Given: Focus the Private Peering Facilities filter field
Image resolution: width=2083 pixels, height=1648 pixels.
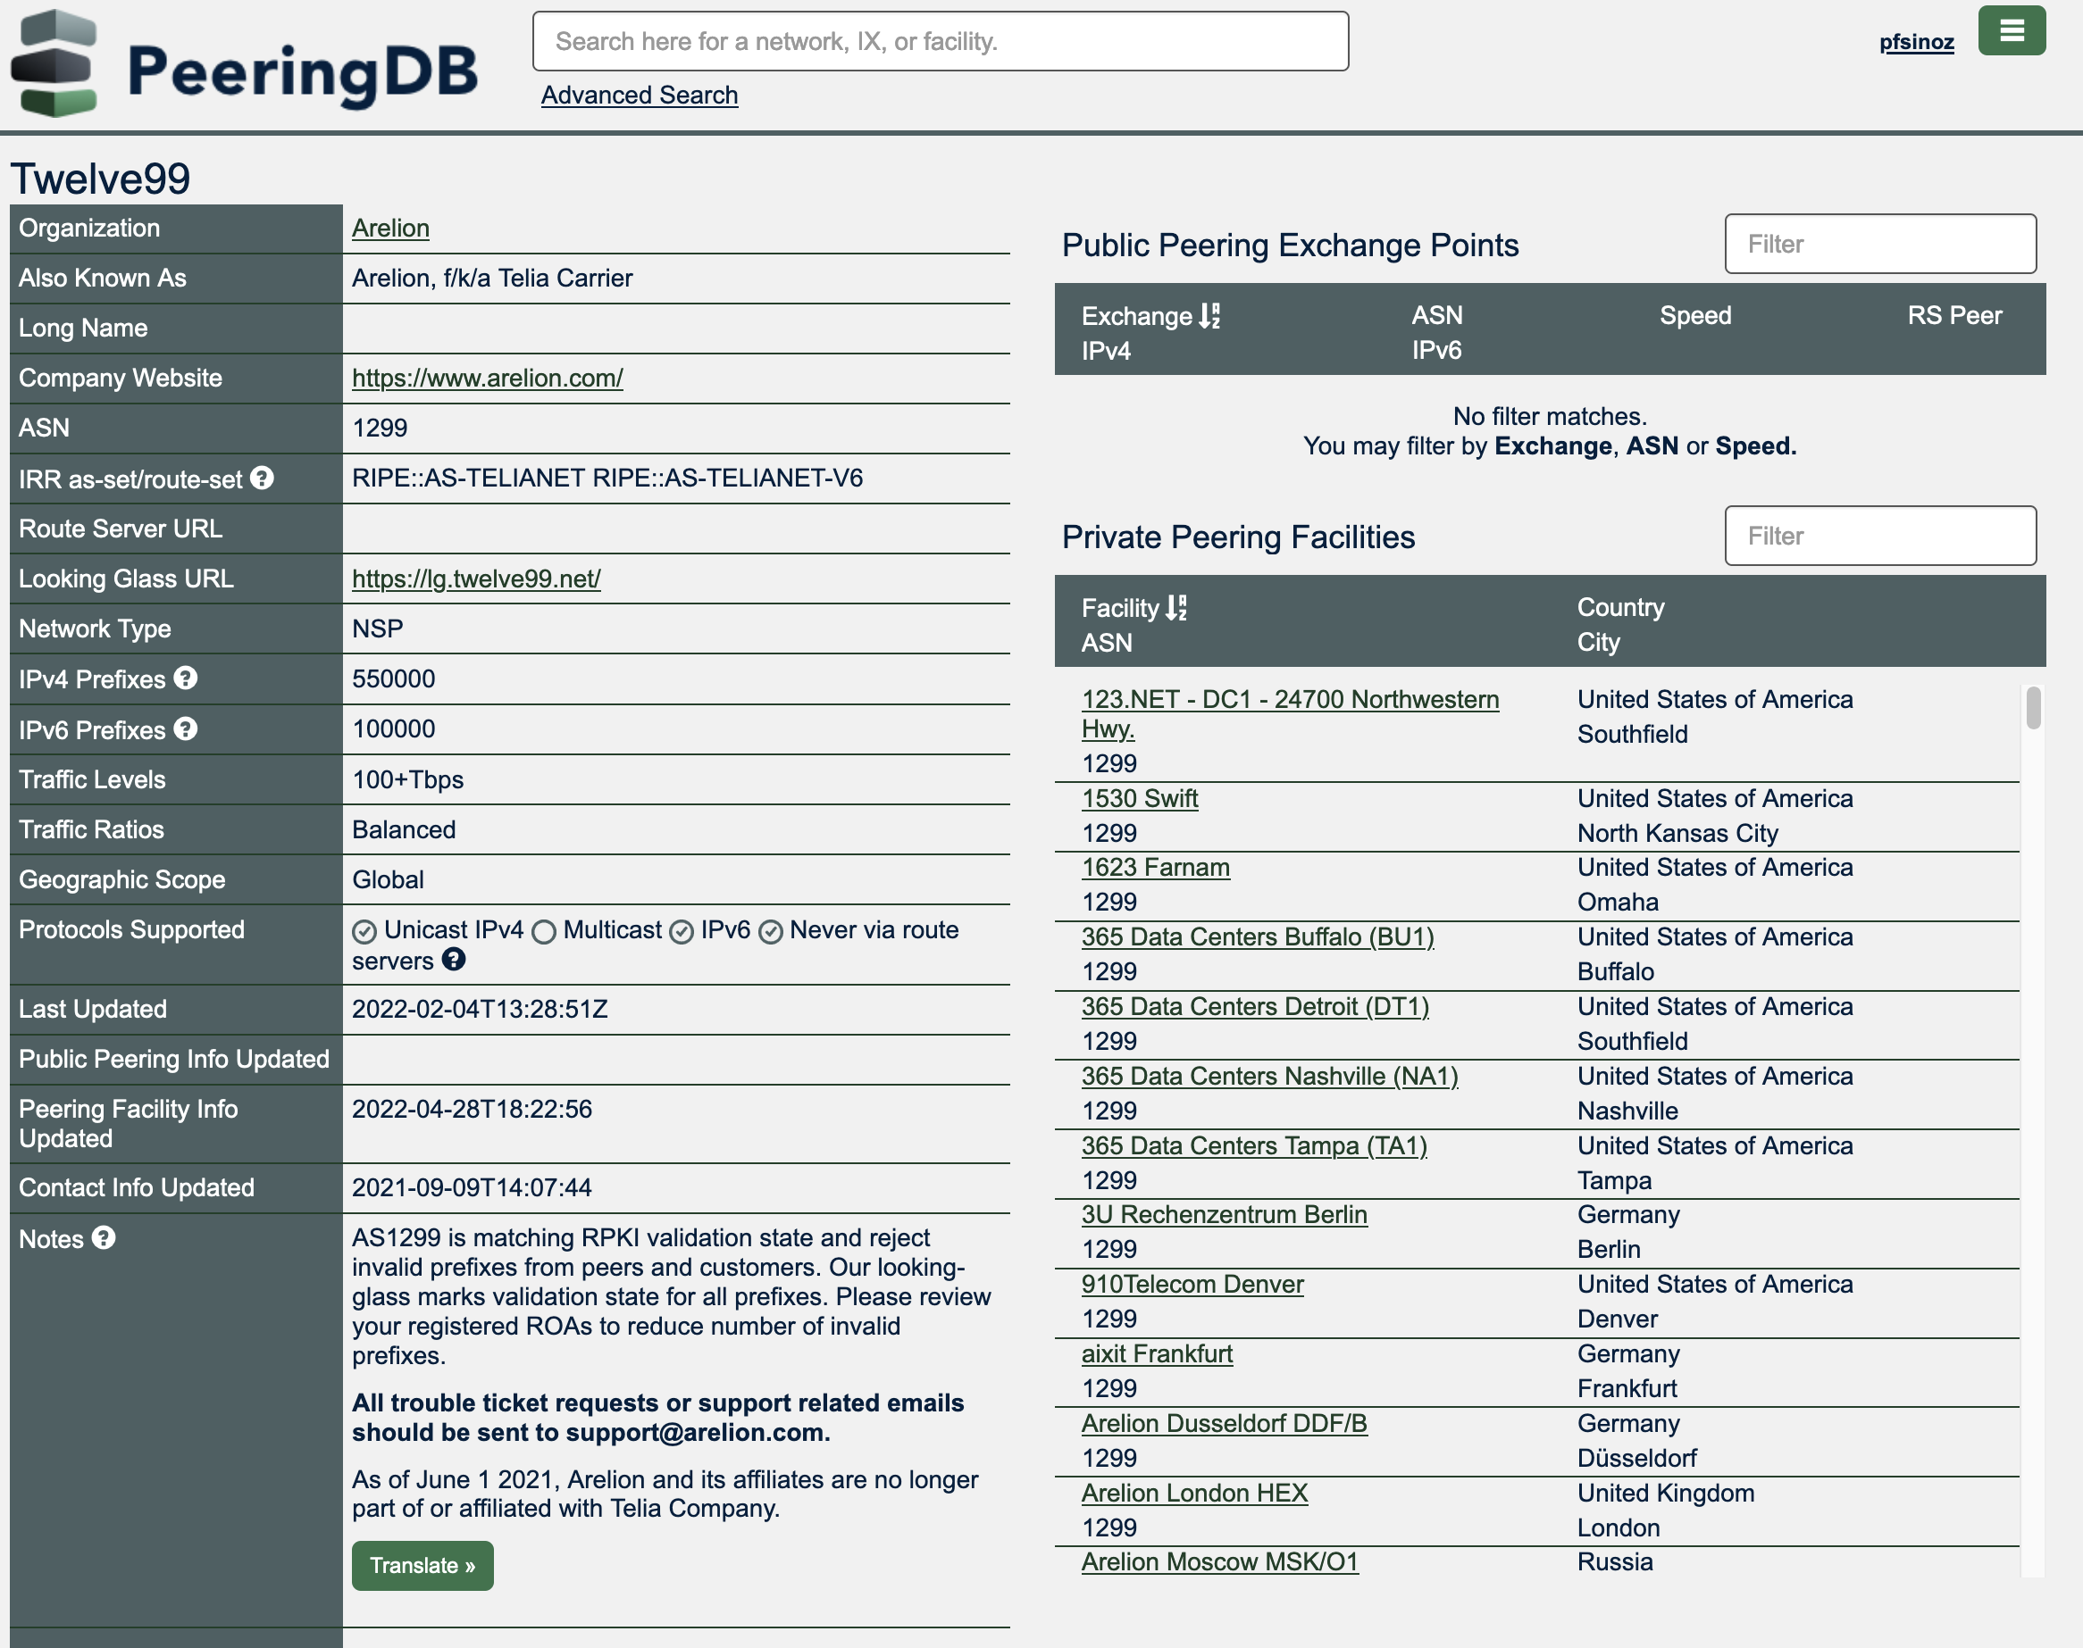Looking at the screenshot, I should pos(1879,536).
